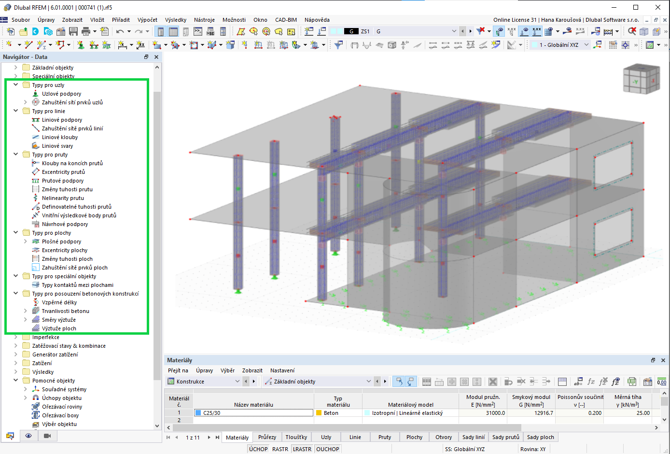Image resolution: width=670 pixels, height=454 pixels.
Task: Go to next table page arrow
Action: [x=209, y=437]
